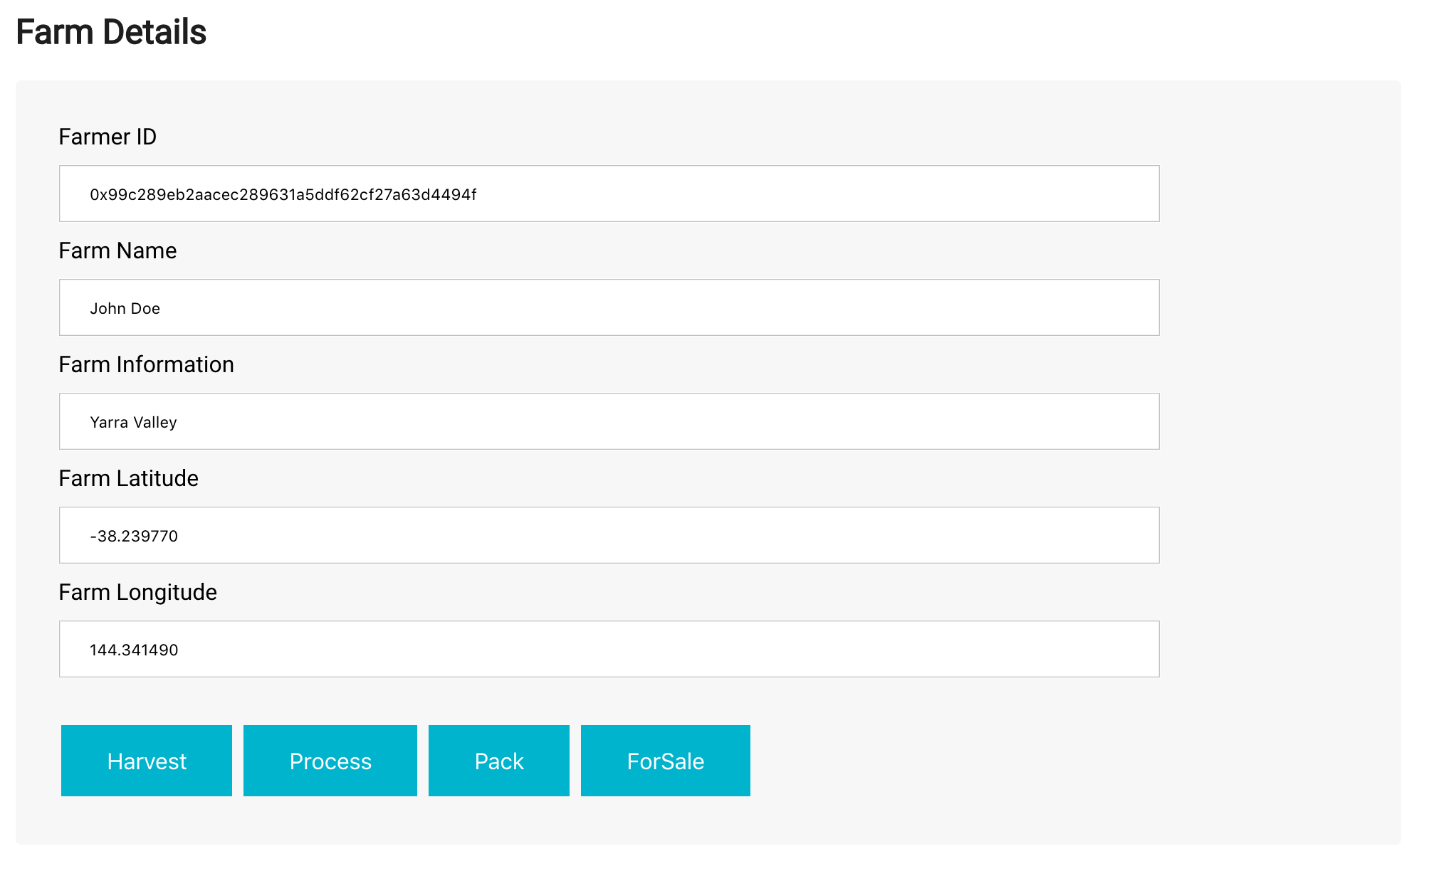The width and height of the screenshot is (1441, 871).
Task: Click the Farm Latitude label
Action: pyautogui.click(x=128, y=478)
